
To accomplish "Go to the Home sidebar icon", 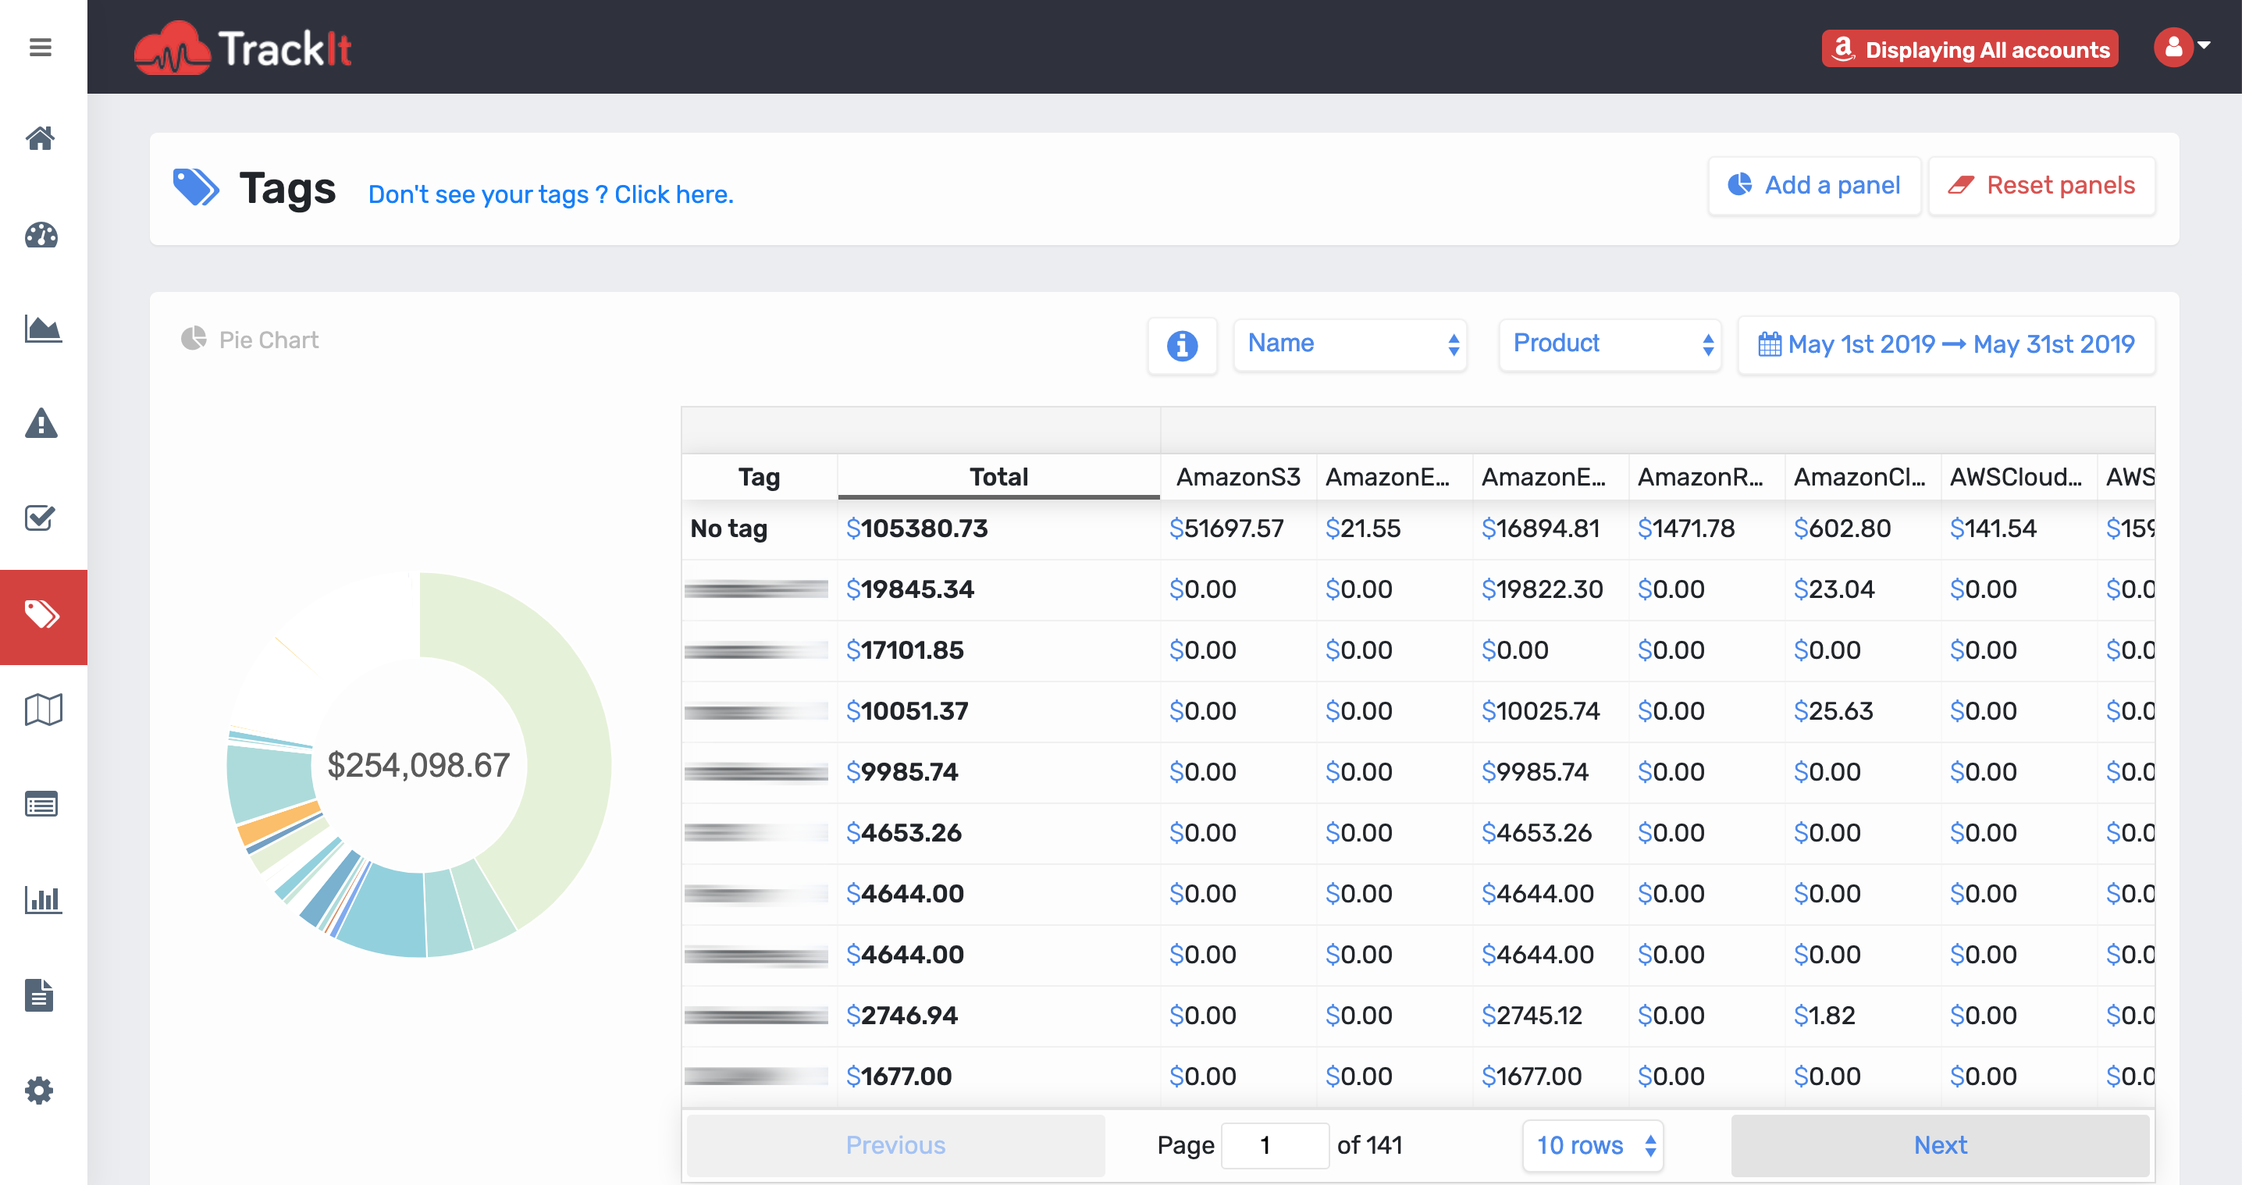I will click(40, 138).
